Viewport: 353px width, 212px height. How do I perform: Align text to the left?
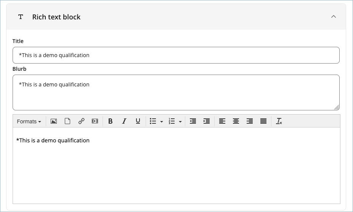point(222,121)
